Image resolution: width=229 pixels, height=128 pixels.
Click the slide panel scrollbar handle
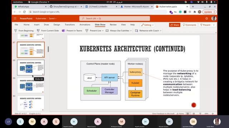coord(48,49)
